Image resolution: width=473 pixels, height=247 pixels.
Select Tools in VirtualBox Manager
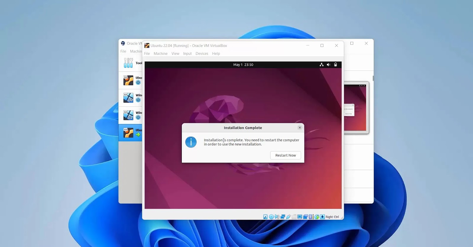click(130, 63)
